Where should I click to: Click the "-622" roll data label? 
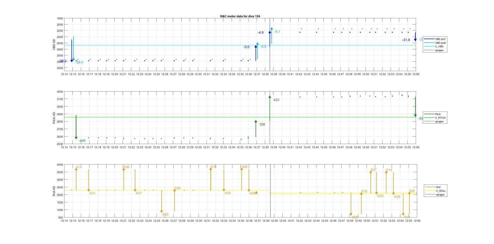click(165, 214)
